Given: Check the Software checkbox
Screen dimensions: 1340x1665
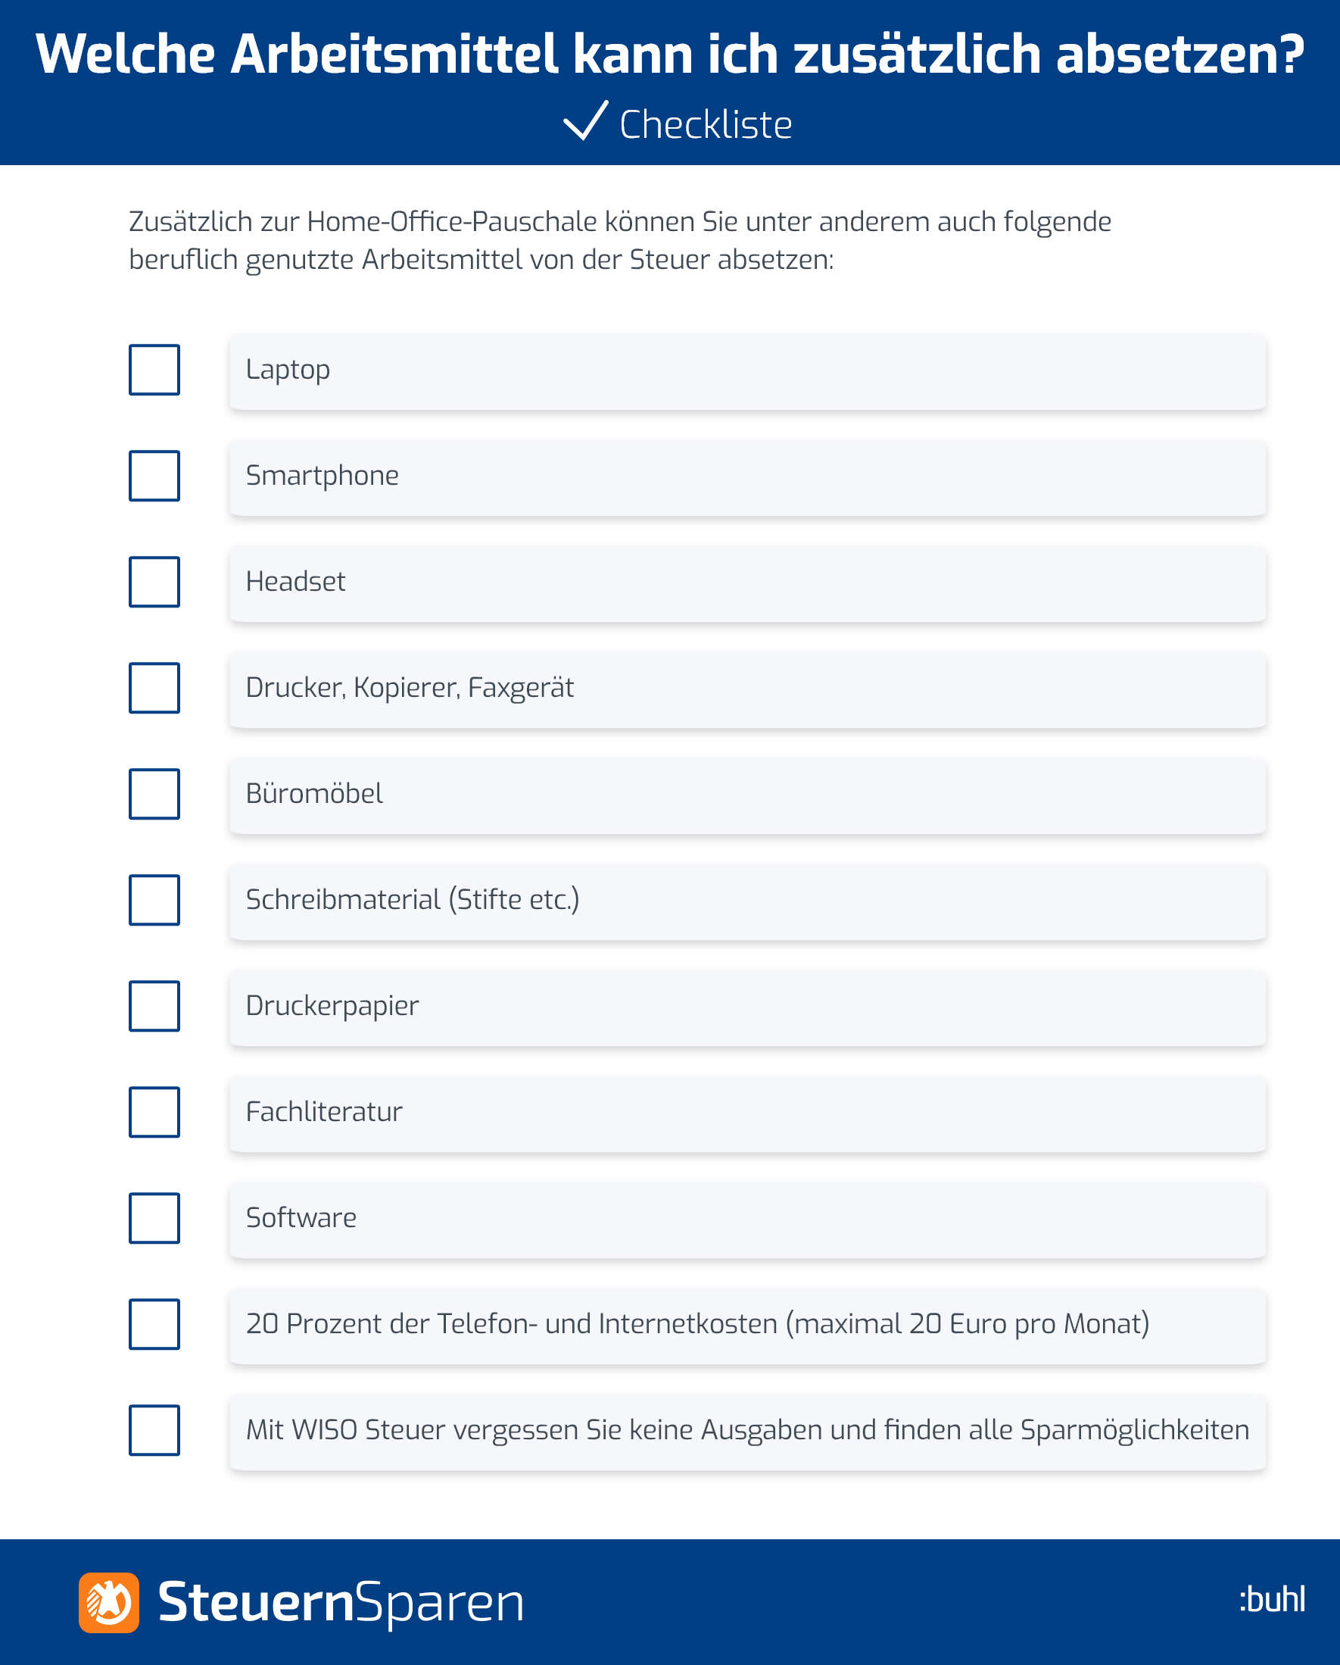Looking at the screenshot, I should (154, 1218).
